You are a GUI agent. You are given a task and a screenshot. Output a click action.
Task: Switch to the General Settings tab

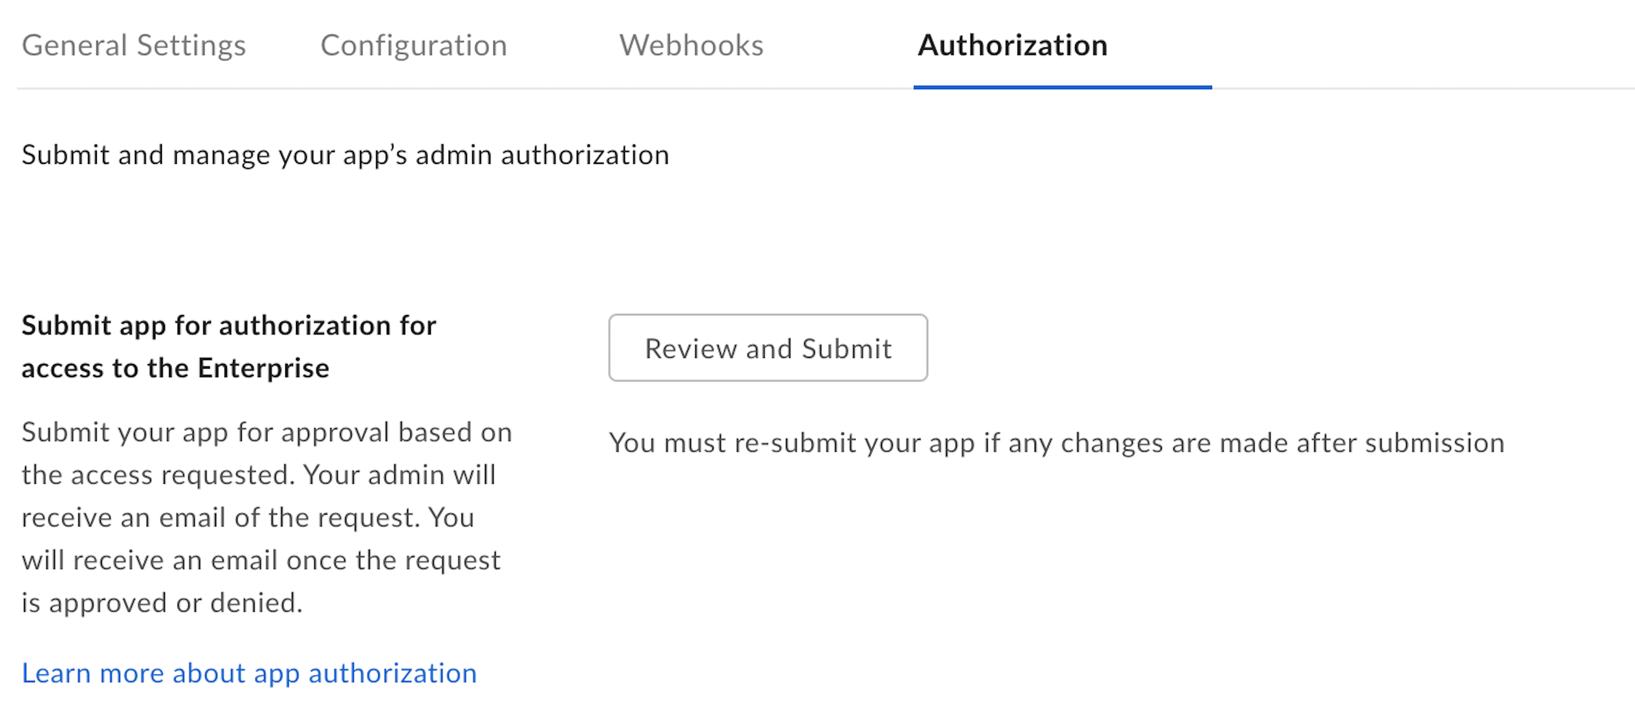[x=135, y=45]
